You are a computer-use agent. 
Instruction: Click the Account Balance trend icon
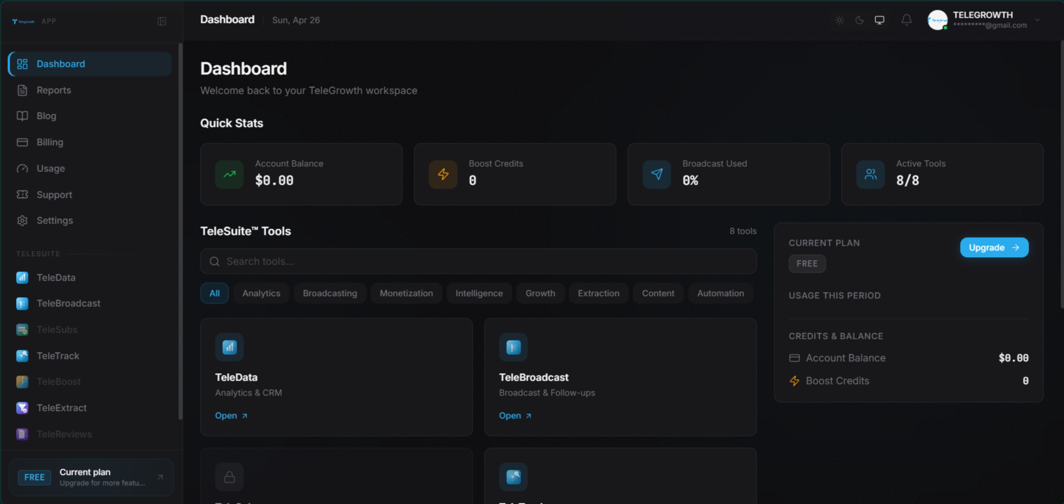(229, 174)
